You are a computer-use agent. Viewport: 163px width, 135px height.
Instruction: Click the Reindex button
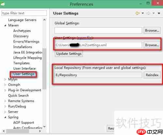152,75
